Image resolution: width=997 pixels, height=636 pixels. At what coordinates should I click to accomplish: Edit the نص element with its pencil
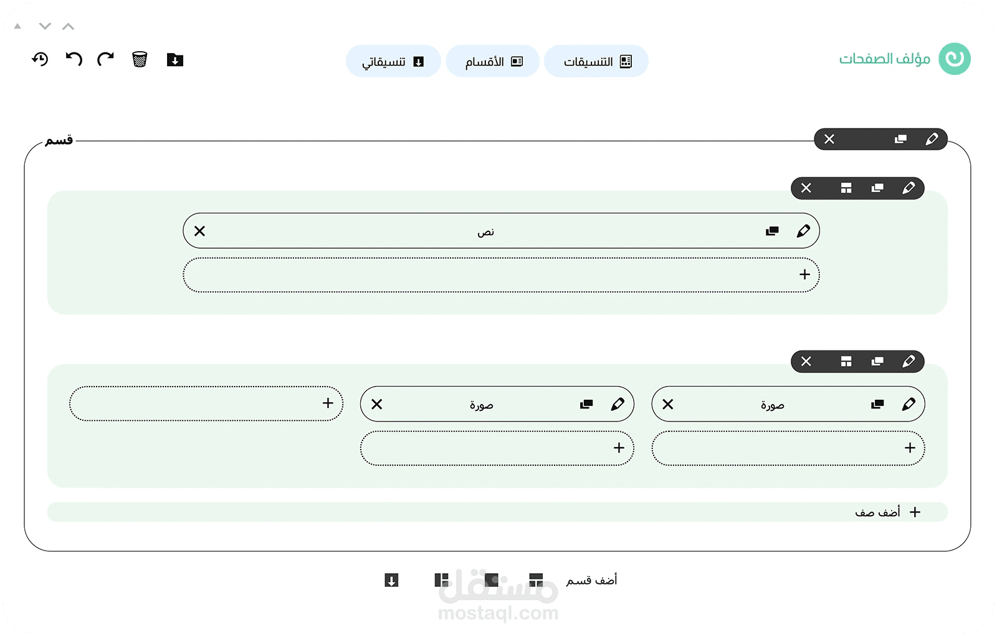coord(803,231)
